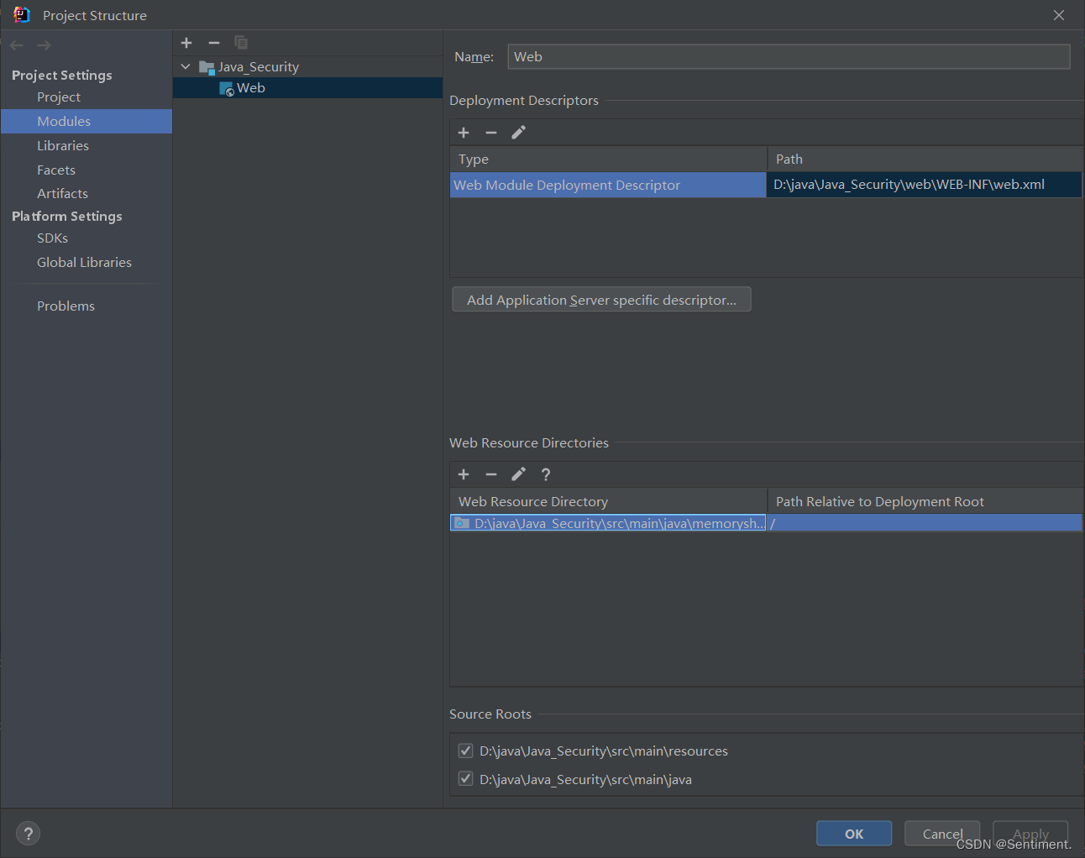
Task: Click the web.xml path cell
Action: tap(925, 186)
